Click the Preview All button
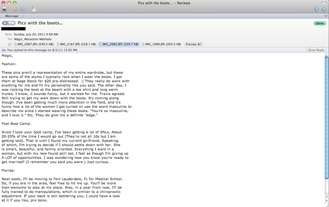Screen dimensions: 329x207 [x=194, y=44]
